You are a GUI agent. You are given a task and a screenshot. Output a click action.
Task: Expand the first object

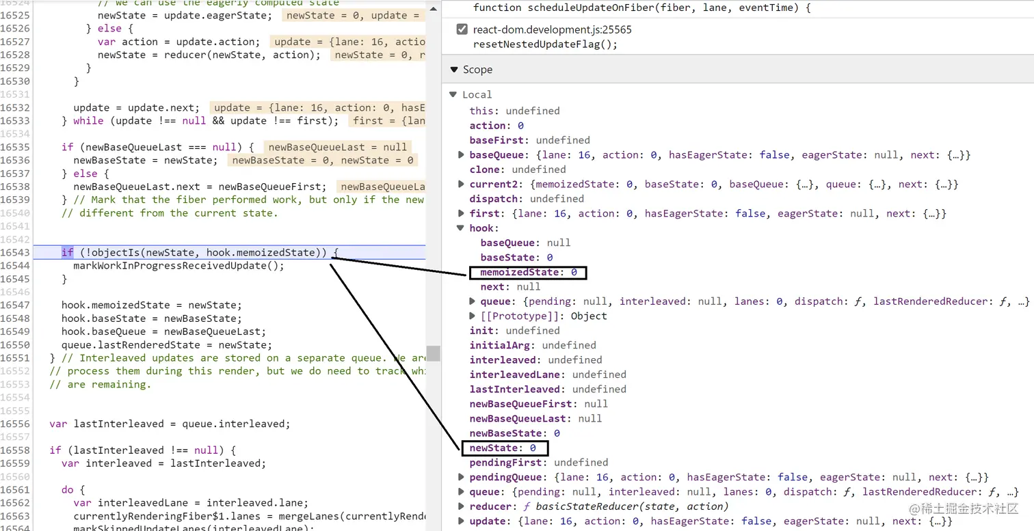461,213
